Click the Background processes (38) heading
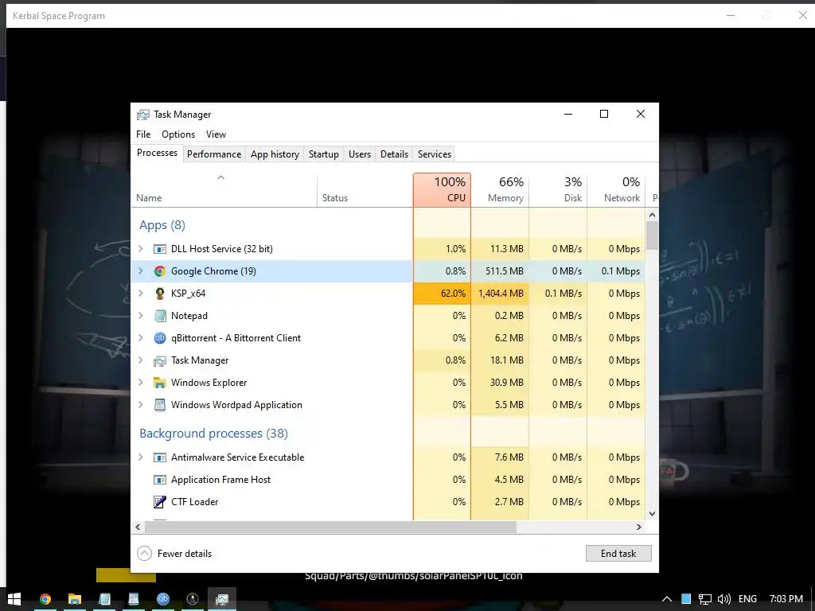This screenshot has height=611, width=815. click(x=213, y=434)
